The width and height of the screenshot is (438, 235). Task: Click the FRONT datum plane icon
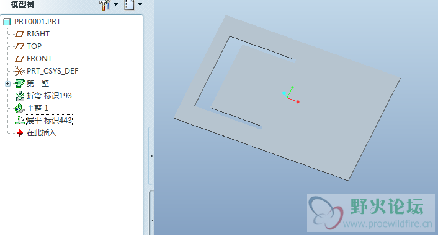tap(20, 59)
